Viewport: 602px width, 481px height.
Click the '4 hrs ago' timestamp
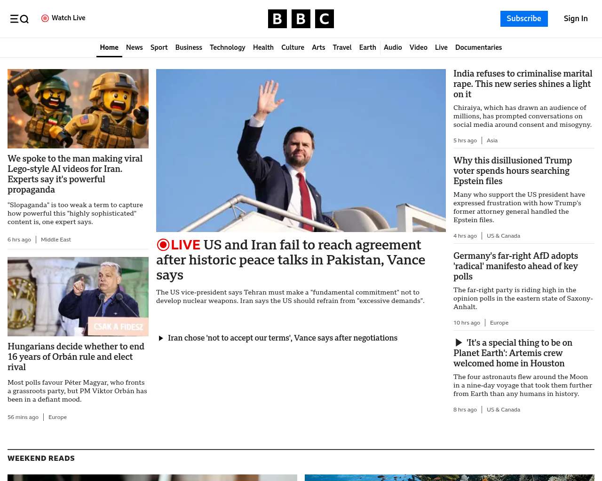[x=465, y=236]
